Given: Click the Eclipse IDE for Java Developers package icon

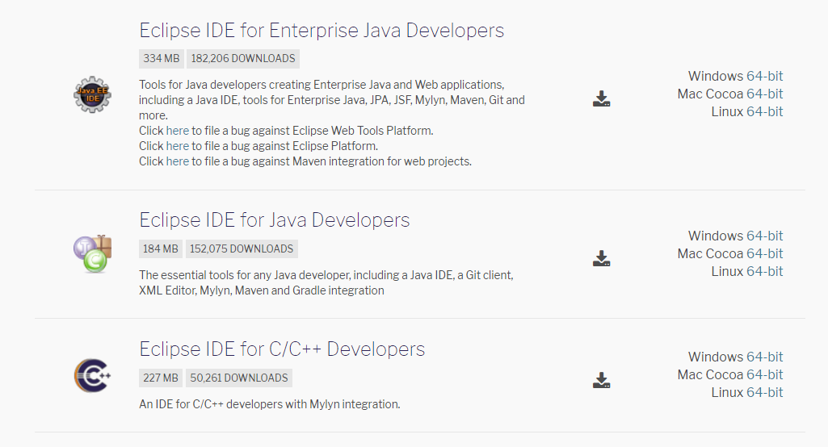Looking at the screenshot, I should (x=92, y=254).
